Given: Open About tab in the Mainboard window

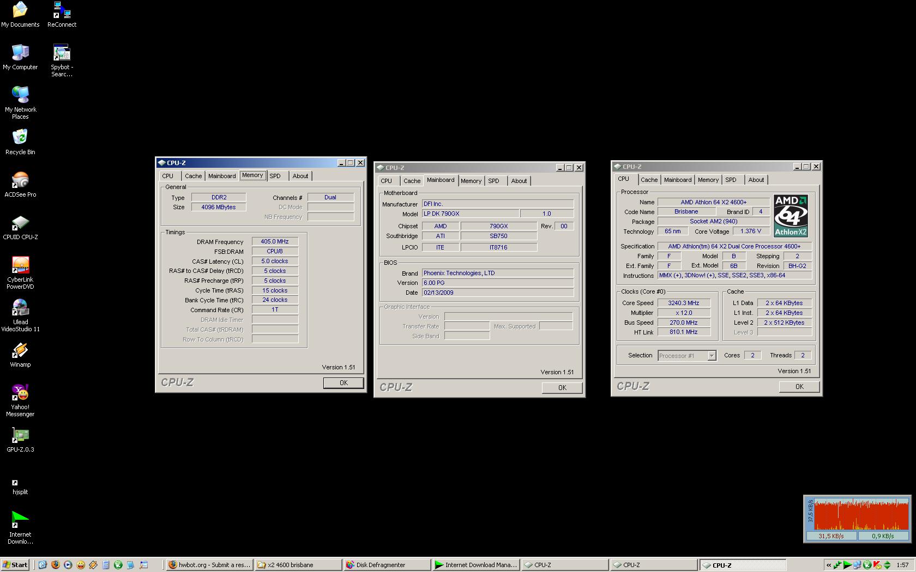Looking at the screenshot, I should coord(519,181).
